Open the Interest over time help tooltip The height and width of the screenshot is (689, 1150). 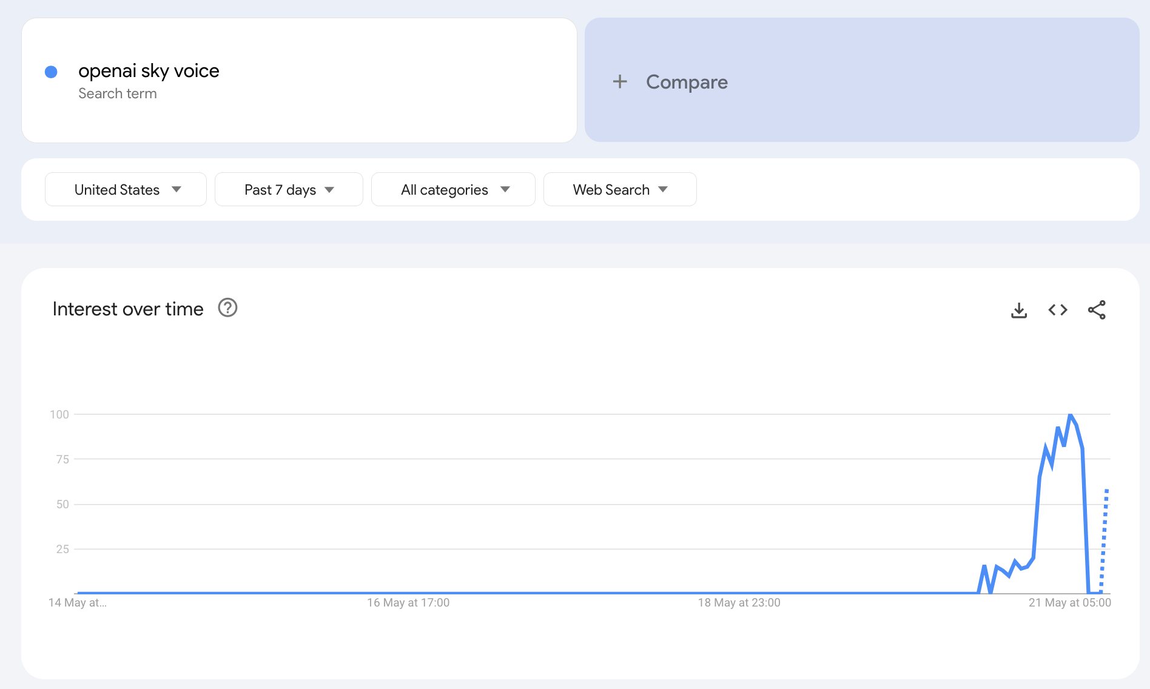pyautogui.click(x=227, y=308)
